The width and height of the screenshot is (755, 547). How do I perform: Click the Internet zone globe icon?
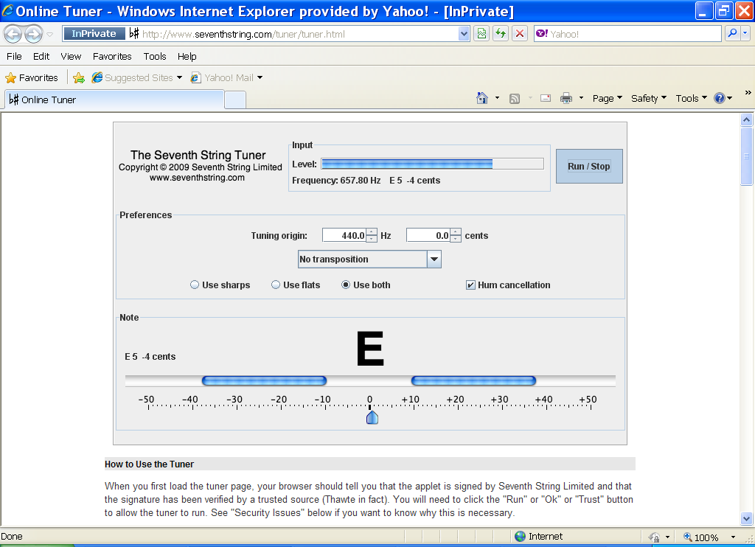520,537
